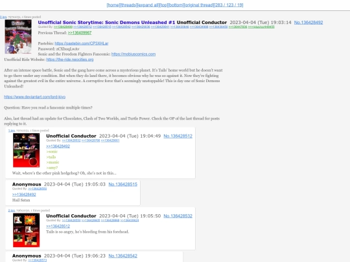Enlarge thumbnail in post 136428532
Screen dimensions: 350x262
pos(26,230)
